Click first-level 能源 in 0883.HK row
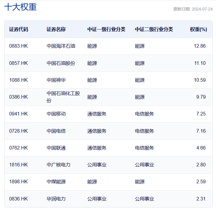 click(x=92, y=46)
